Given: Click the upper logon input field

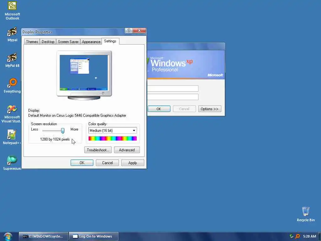Looking at the screenshot, I should [173, 88].
